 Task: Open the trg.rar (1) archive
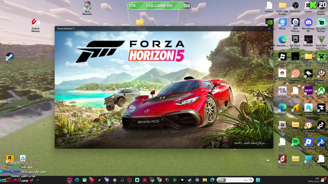point(295,126)
